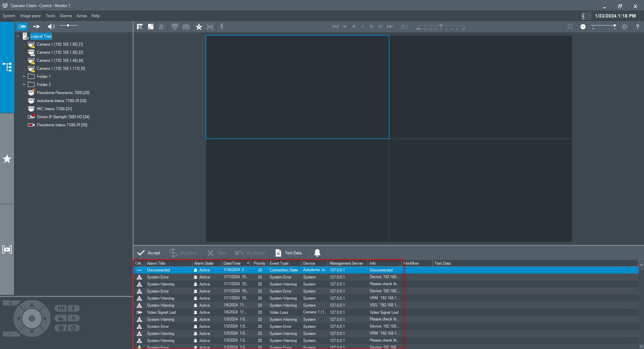
Task: Click the PTZ focus near tulip button
Action: point(74,318)
